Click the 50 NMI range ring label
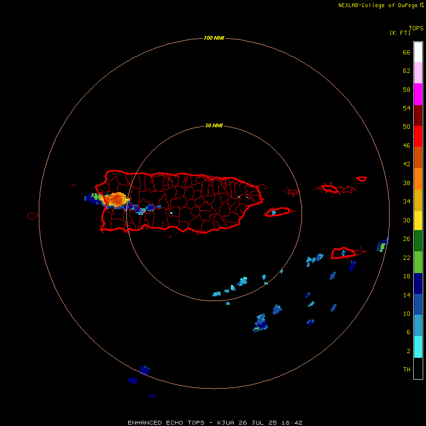 [214, 125]
